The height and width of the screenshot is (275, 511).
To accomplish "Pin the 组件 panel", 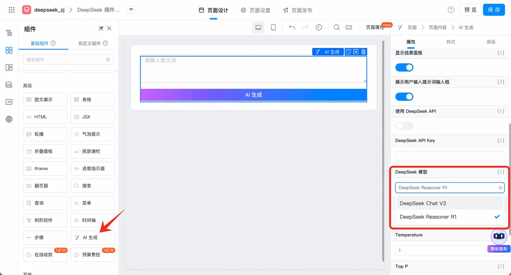I will pyautogui.click(x=101, y=28).
